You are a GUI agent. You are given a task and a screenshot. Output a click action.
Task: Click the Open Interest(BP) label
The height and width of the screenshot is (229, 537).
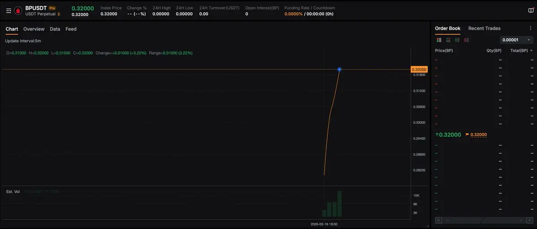[262, 8]
